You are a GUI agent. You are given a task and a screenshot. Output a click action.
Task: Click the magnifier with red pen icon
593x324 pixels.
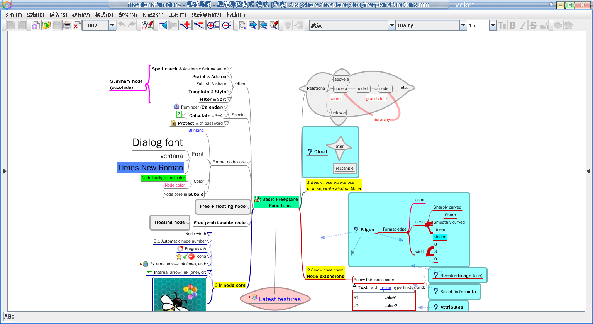click(274, 25)
